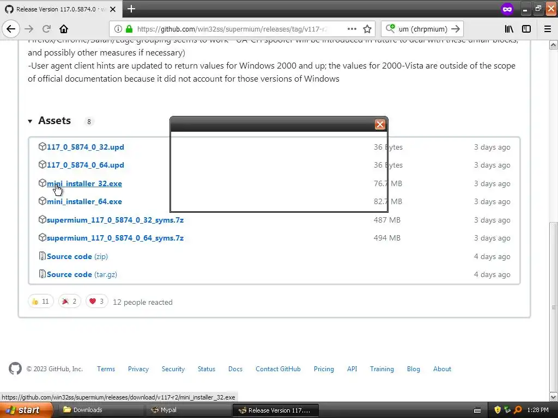This screenshot has width=558, height=418.
Task: Open the Docs footer link
Action: pos(235,369)
